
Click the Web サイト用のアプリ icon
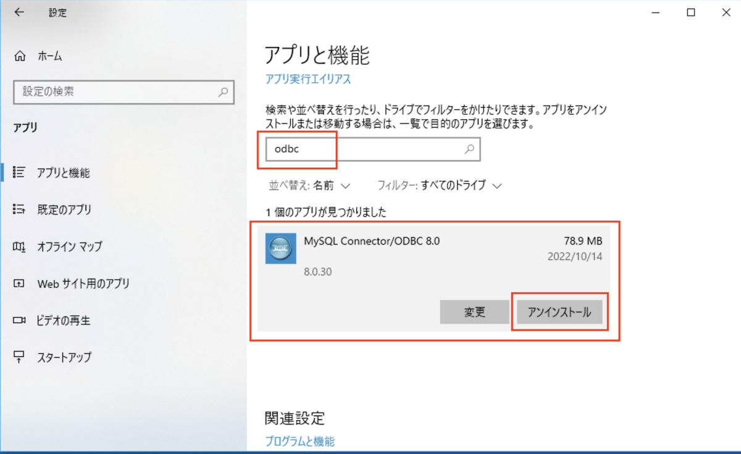coord(19,284)
